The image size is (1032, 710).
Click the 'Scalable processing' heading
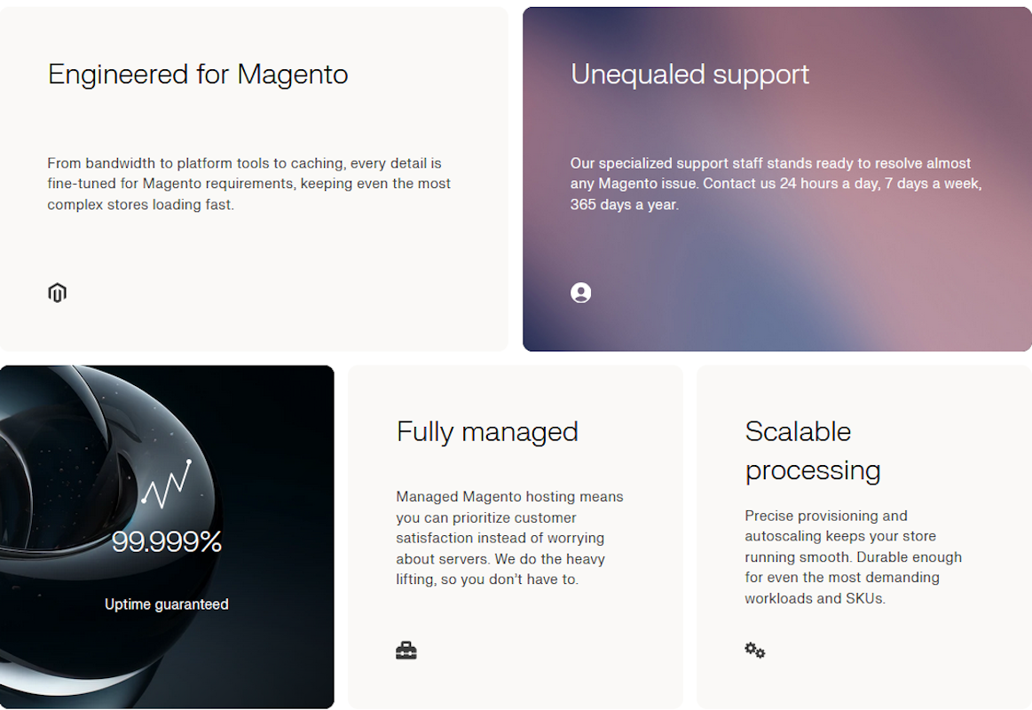tap(812, 451)
